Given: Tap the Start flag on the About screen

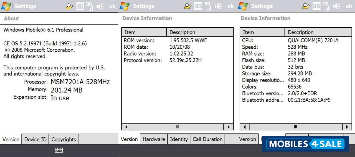Looking at the screenshot, I should coord(6,6).
